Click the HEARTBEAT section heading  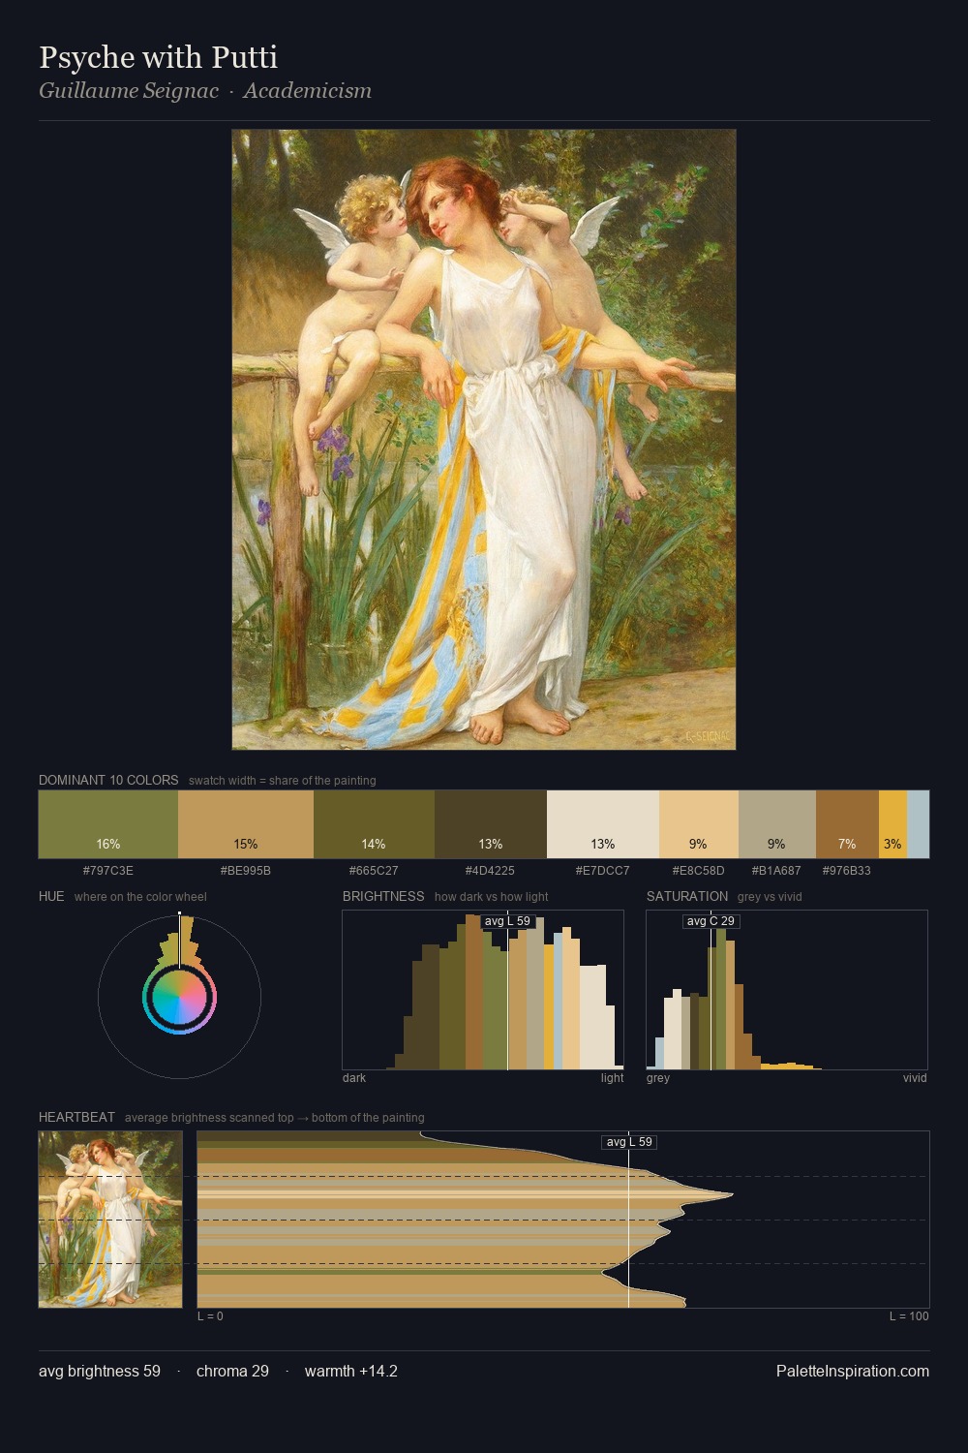[76, 1117]
